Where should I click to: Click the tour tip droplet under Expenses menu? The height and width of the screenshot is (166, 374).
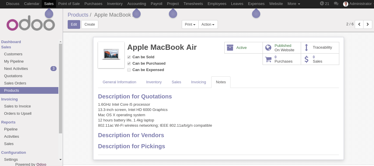[x=256, y=13]
